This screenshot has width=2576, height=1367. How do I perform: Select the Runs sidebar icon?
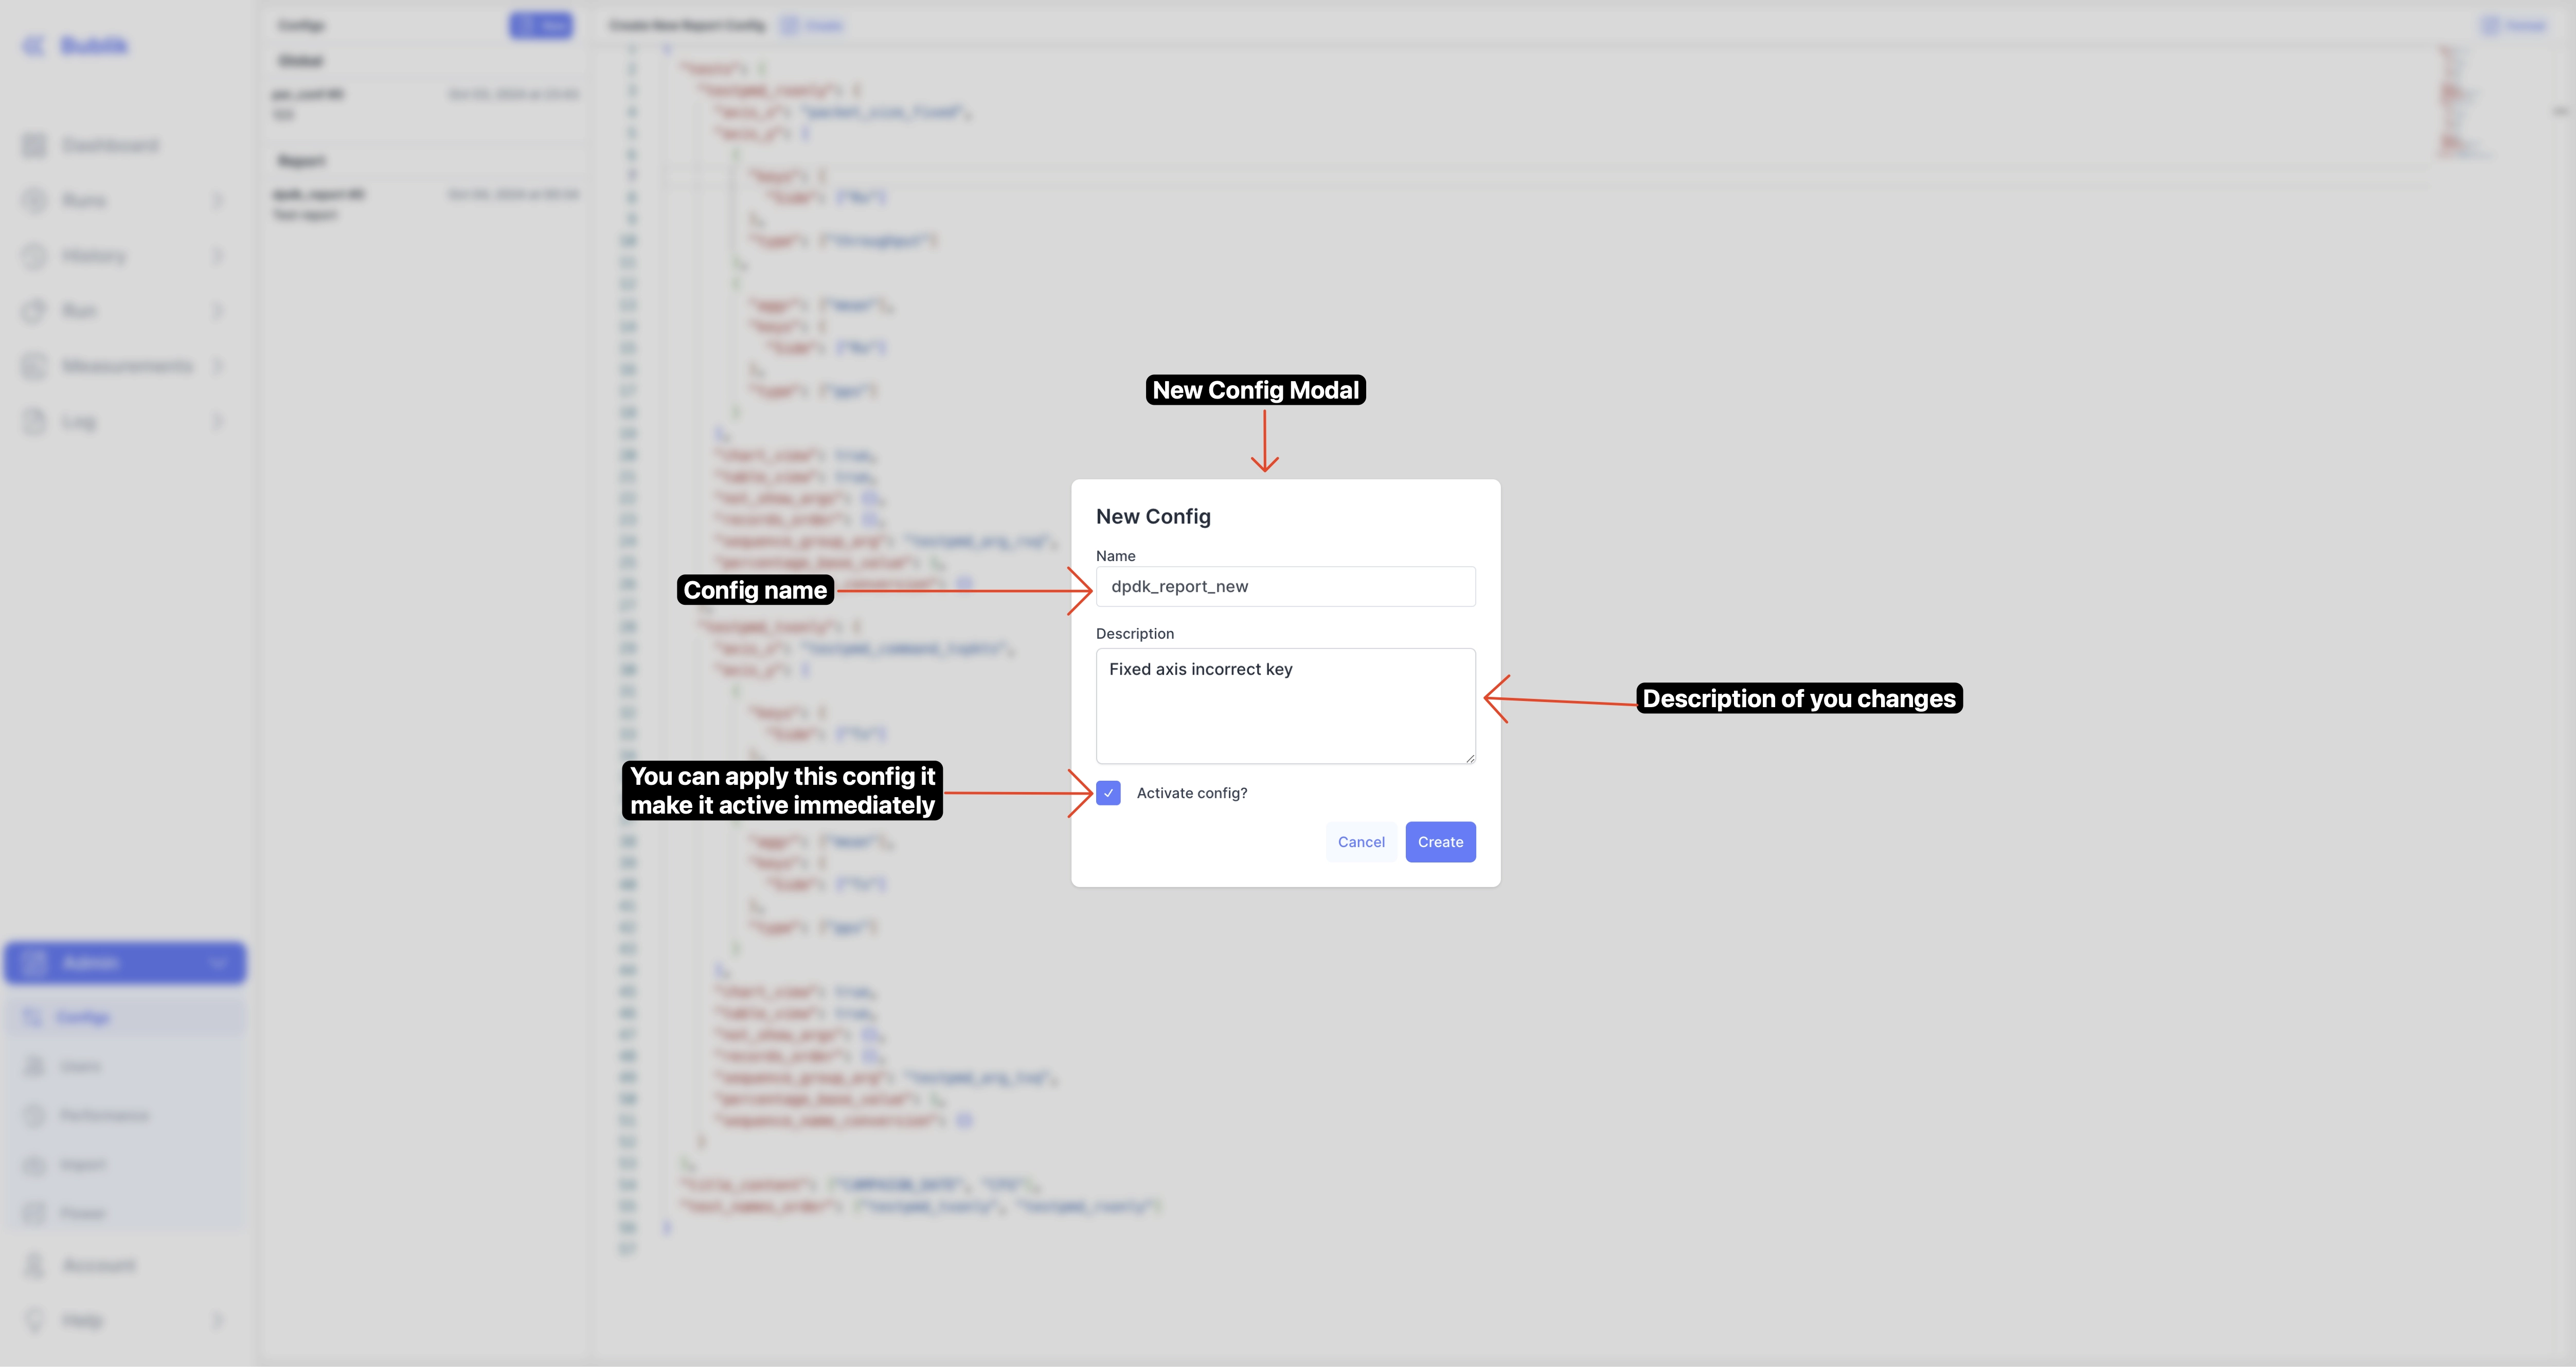click(33, 200)
